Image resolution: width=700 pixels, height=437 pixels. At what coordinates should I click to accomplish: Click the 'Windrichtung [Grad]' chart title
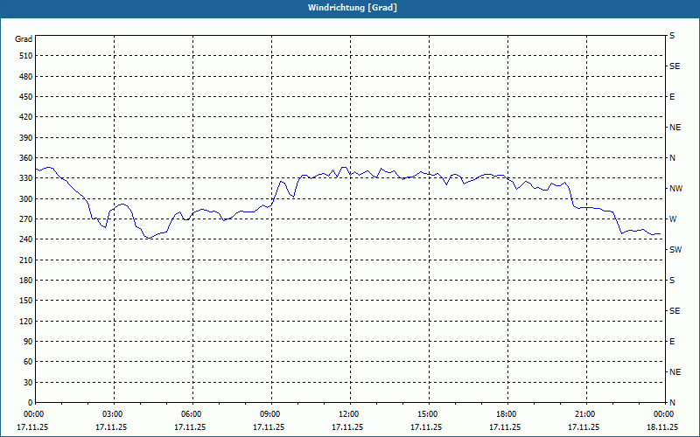coord(353,8)
